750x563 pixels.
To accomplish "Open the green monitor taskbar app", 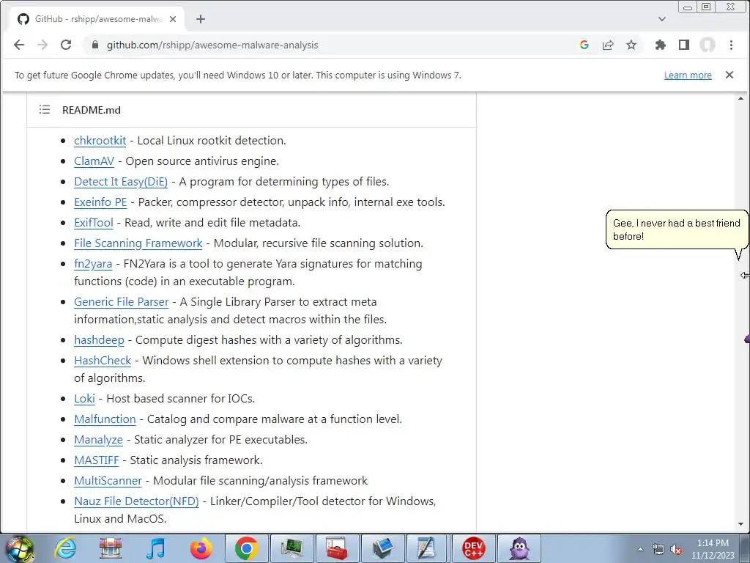I will tap(292, 548).
